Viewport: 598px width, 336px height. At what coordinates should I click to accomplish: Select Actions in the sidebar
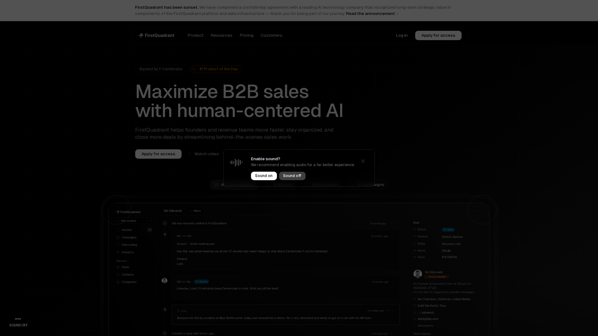[x=126, y=230]
